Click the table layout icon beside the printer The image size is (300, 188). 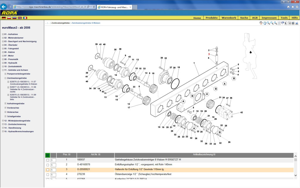tap(293, 23)
